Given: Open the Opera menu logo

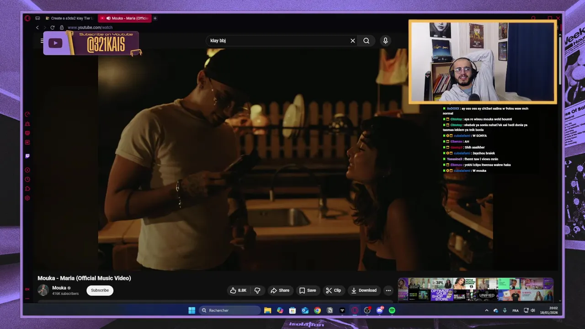Looking at the screenshot, I should point(27,18).
